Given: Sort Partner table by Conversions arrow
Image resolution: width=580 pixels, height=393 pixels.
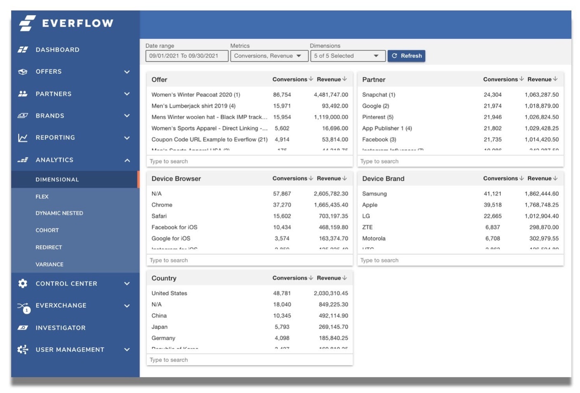Looking at the screenshot, I should [521, 79].
